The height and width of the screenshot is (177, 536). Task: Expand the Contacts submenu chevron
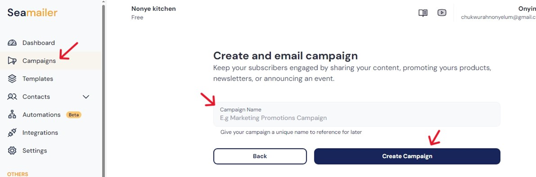tap(86, 97)
